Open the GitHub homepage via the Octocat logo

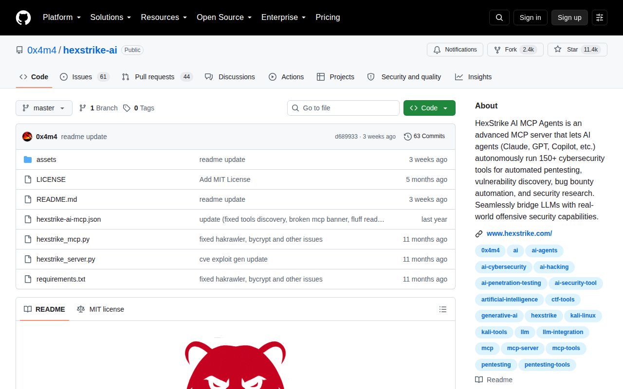[23, 18]
